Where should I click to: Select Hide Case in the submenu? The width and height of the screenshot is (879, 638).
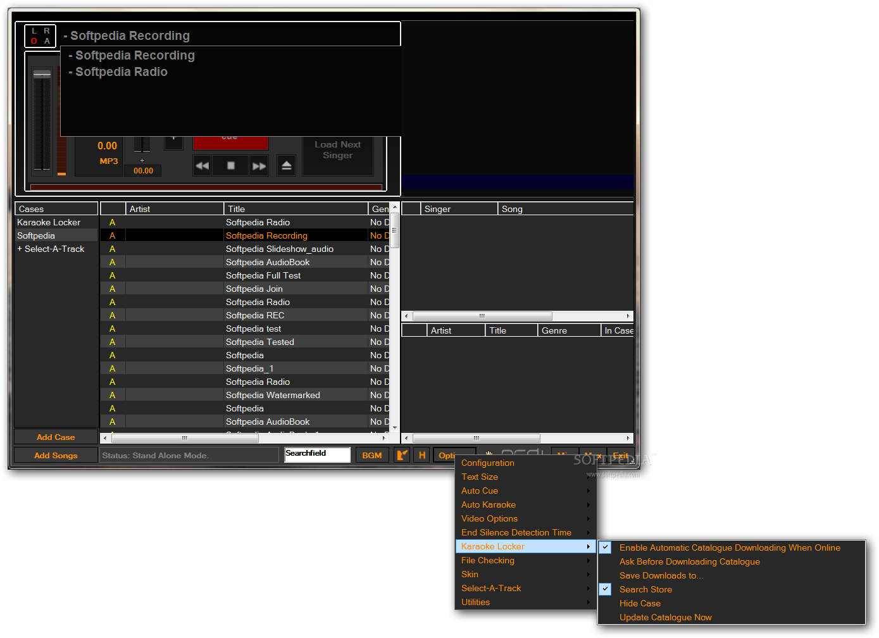click(732, 603)
